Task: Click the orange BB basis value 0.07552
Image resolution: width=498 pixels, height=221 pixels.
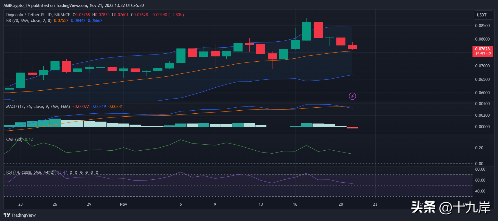Action: point(61,21)
